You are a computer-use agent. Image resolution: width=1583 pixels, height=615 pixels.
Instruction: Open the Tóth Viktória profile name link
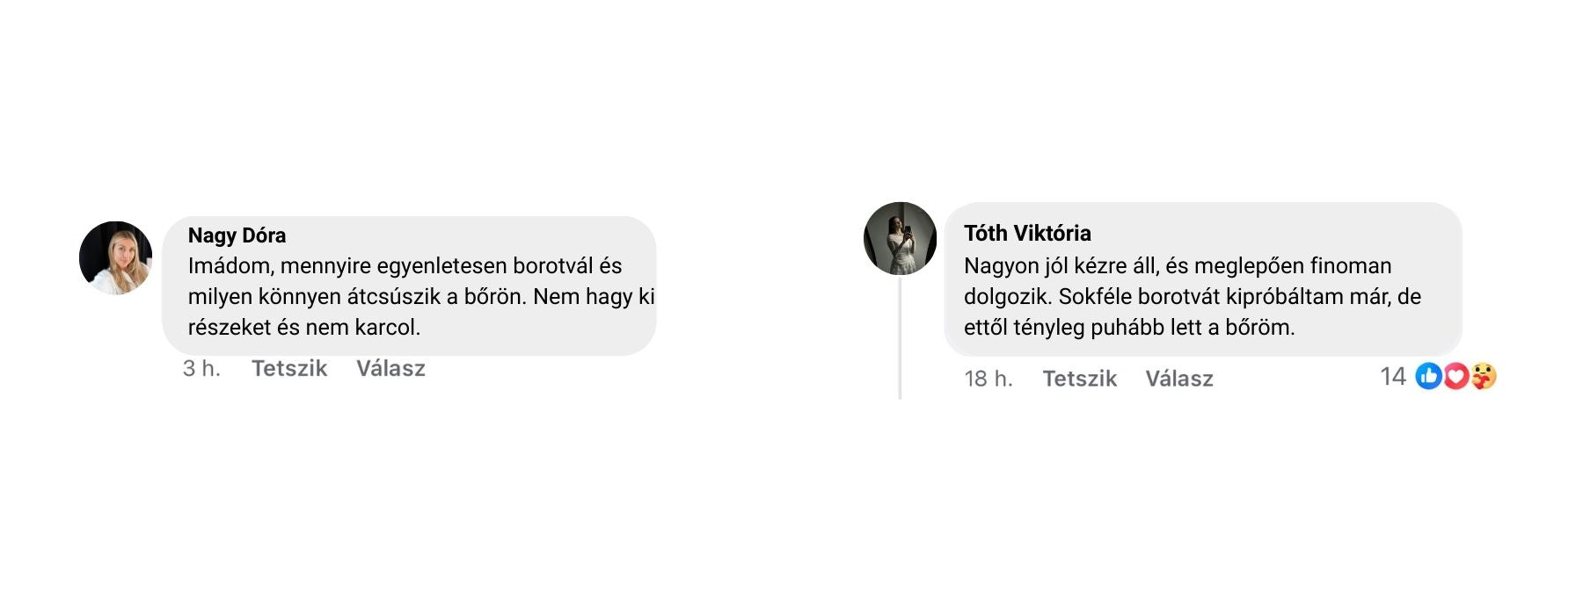coord(1026,233)
